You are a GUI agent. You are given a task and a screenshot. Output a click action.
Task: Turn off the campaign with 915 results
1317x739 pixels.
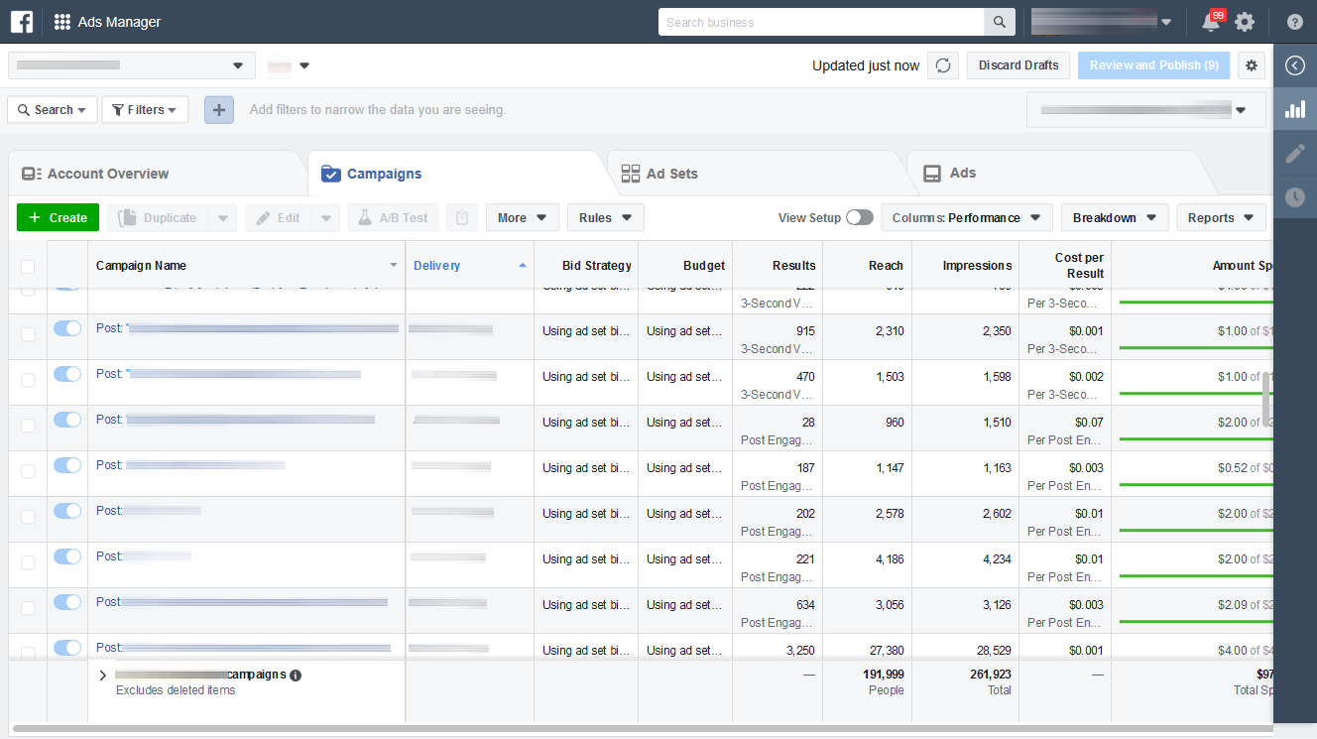(x=67, y=328)
